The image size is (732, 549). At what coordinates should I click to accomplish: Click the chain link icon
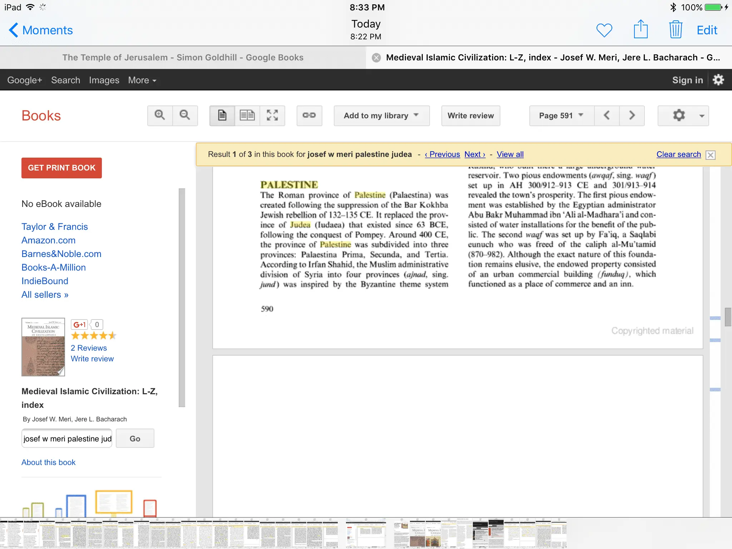click(x=309, y=115)
